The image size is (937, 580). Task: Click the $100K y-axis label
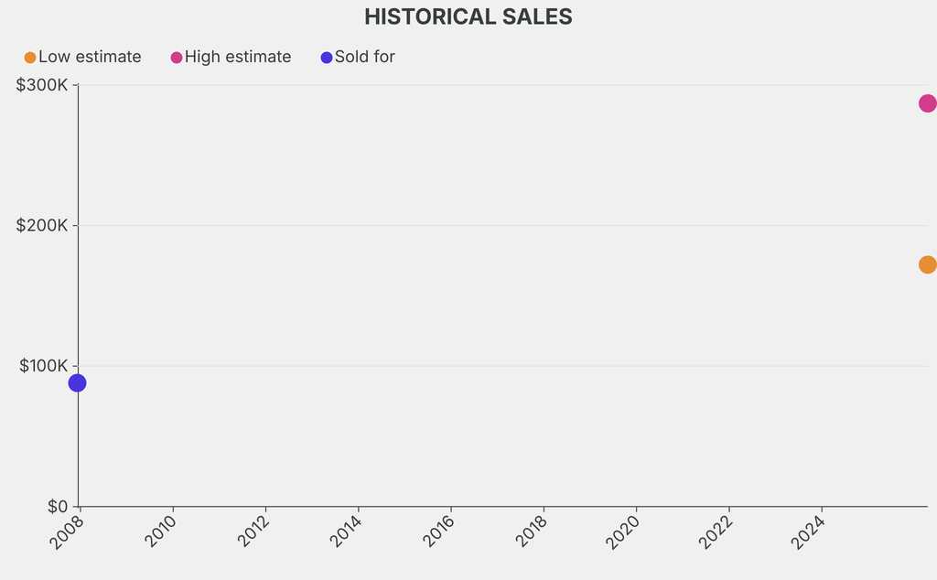point(44,366)
